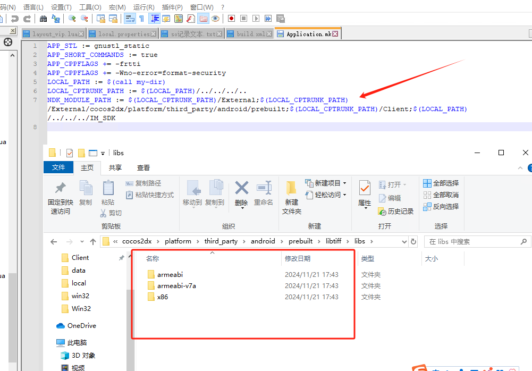
Task: Click the user-defined language icon
Action: [166, 19]
